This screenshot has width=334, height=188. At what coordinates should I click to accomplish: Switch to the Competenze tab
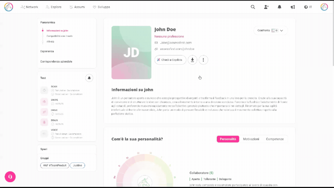pyautogui.click(x=275, y=139)
